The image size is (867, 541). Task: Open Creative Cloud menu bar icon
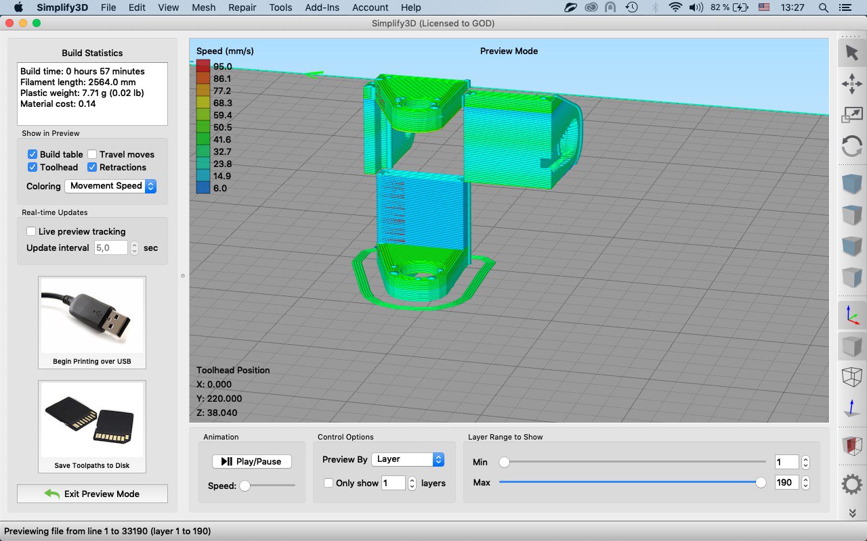pyautogui.click(x=591, y=7)
